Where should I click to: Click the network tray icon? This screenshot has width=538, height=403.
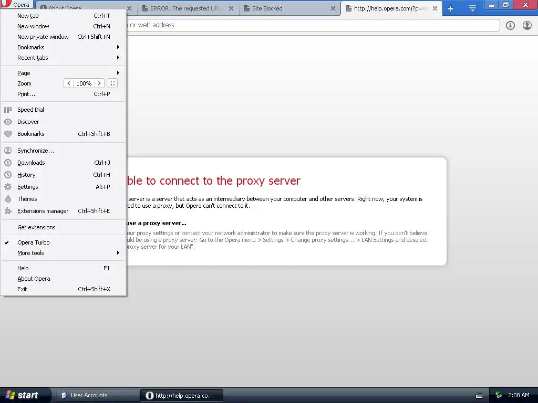499,395
